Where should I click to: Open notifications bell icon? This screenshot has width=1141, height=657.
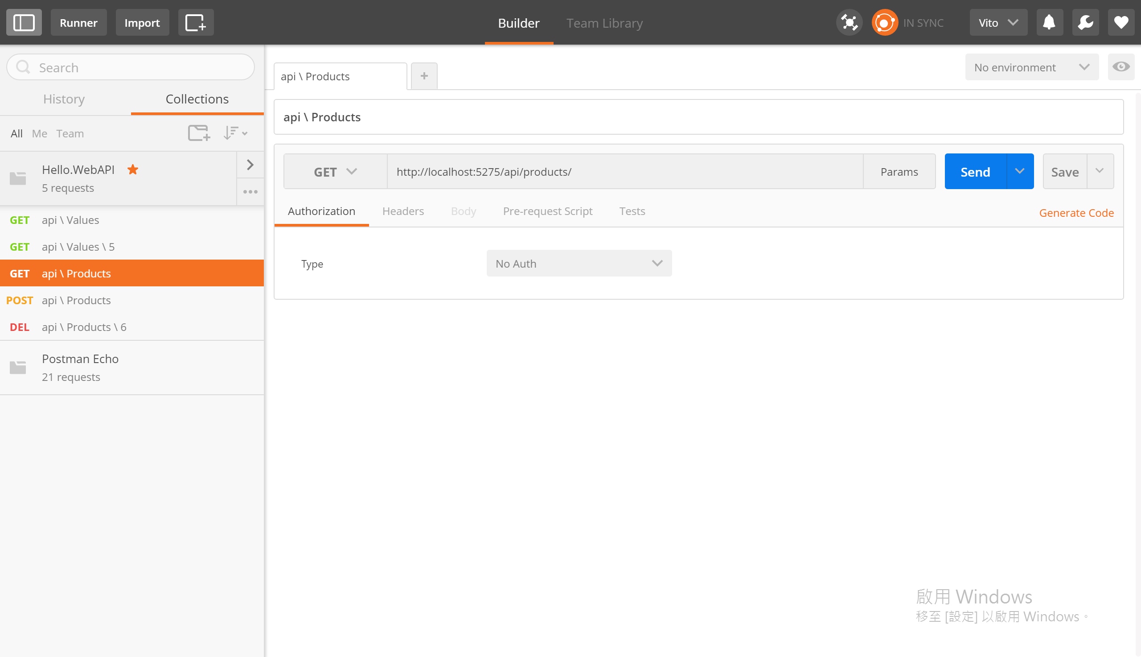click(1050, 23)
